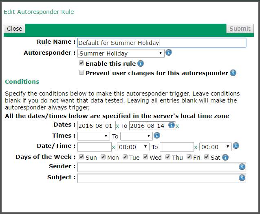Uncheck the Mon day checkbox

point(103,157)
